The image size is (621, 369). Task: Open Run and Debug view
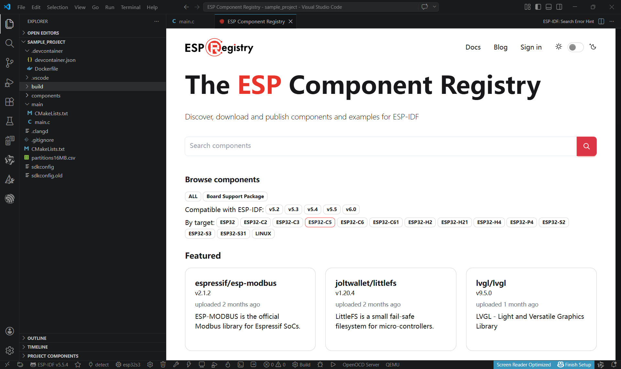click(9, 83)
